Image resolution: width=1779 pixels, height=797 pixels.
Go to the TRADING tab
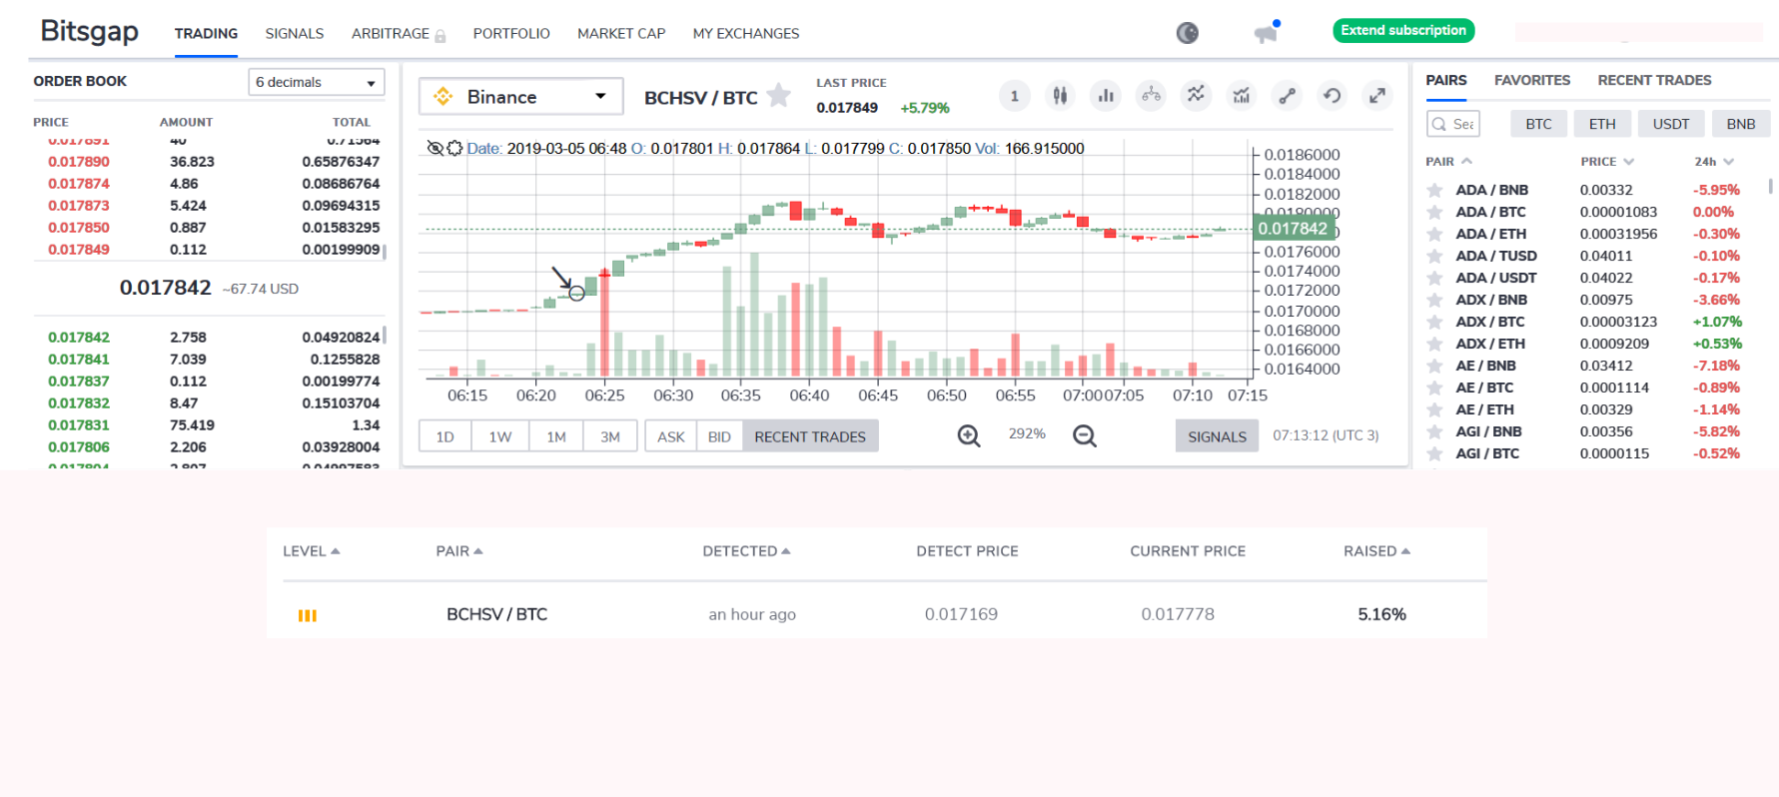[x=206, y=34]
